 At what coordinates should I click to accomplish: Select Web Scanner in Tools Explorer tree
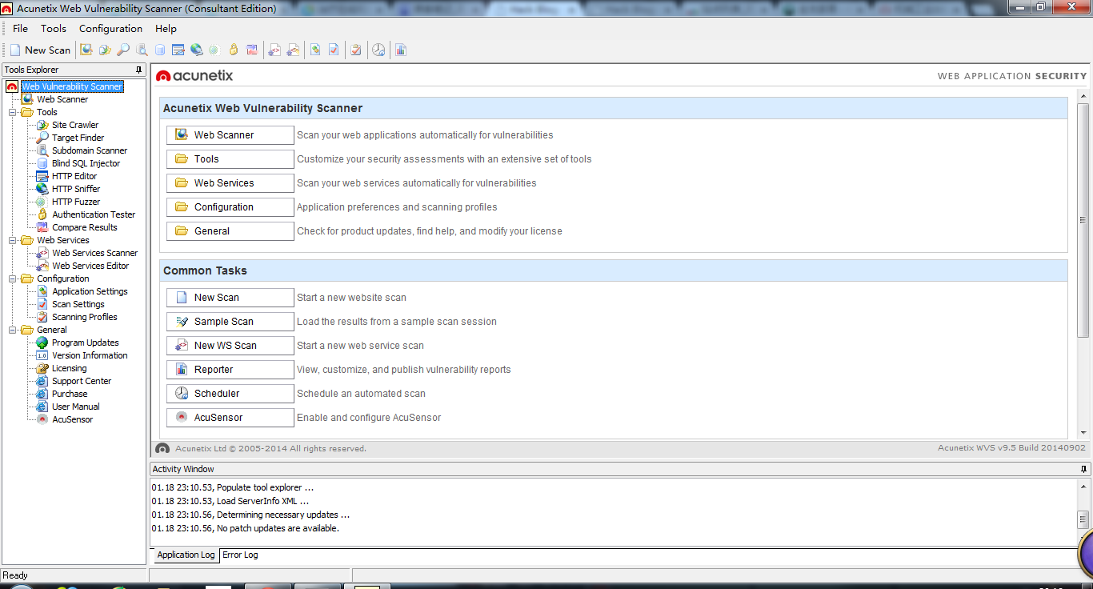(62, 99)
